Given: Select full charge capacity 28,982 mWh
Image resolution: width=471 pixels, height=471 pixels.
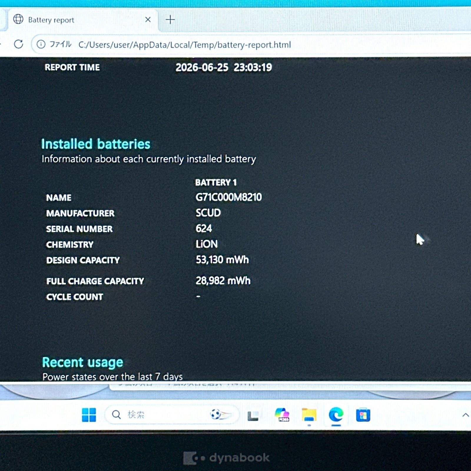Looking at the screenshot, I should [x=223, y=281].
